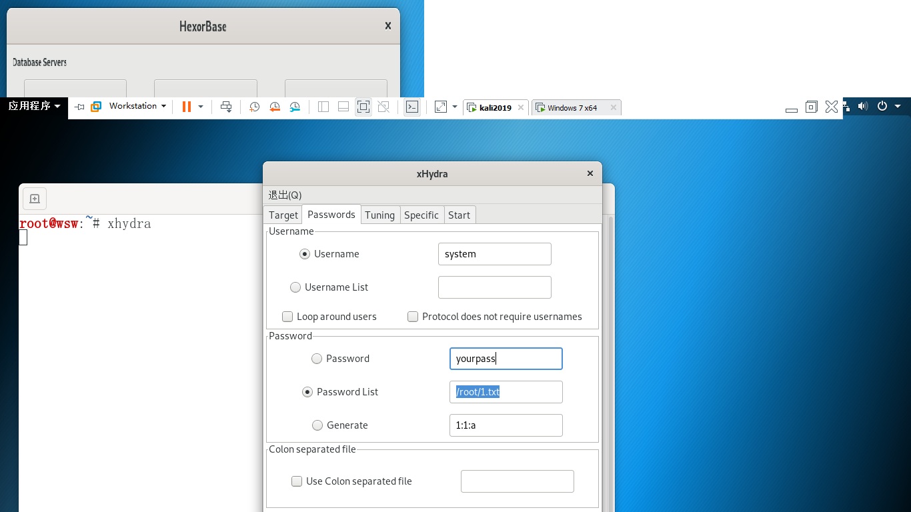Close the kali2019 VM tab
Screen dimensions: 911x512
pos(521,107)
